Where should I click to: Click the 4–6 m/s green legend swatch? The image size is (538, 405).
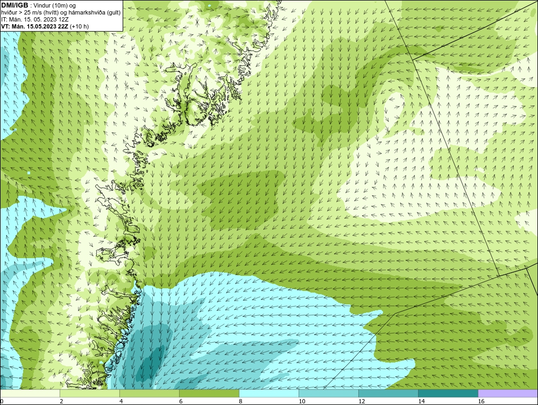click(x=149, y=393)
